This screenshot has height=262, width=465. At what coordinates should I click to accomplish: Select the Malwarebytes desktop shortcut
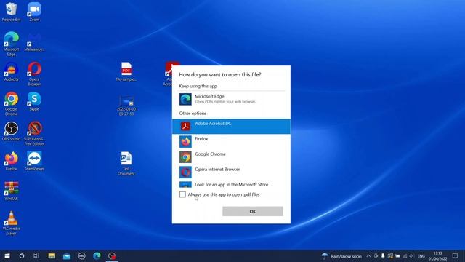[x=34, y=42]
